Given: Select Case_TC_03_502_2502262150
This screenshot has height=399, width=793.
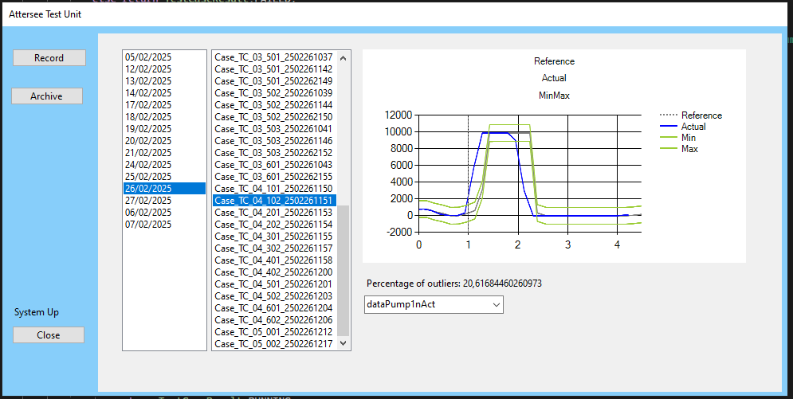Looking at the screenshot, I should click(275, 116).
